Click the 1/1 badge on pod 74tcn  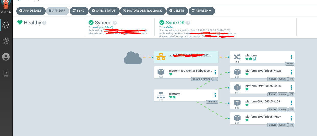coord(291,79)
